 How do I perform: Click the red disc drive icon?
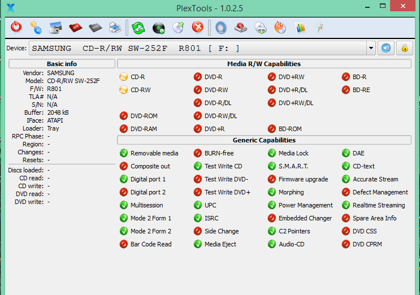tap(241, 27)
